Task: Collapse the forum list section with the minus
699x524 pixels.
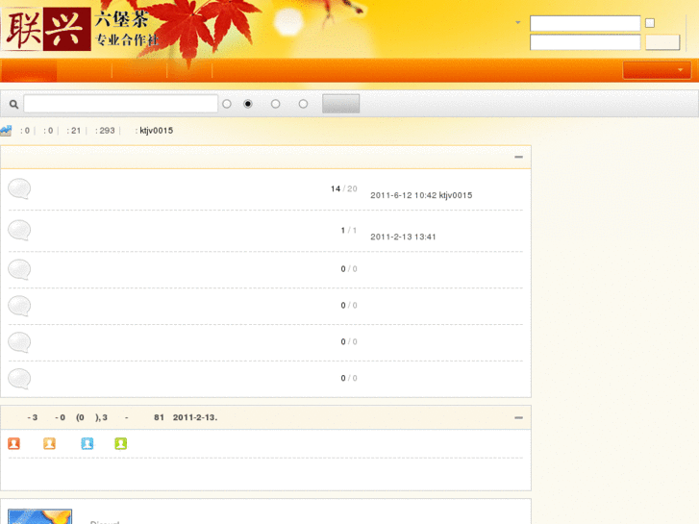Action: coord(518,157)
